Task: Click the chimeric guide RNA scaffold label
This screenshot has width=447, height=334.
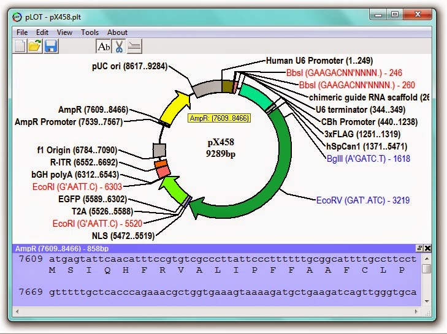Action: tap(369, 97)
